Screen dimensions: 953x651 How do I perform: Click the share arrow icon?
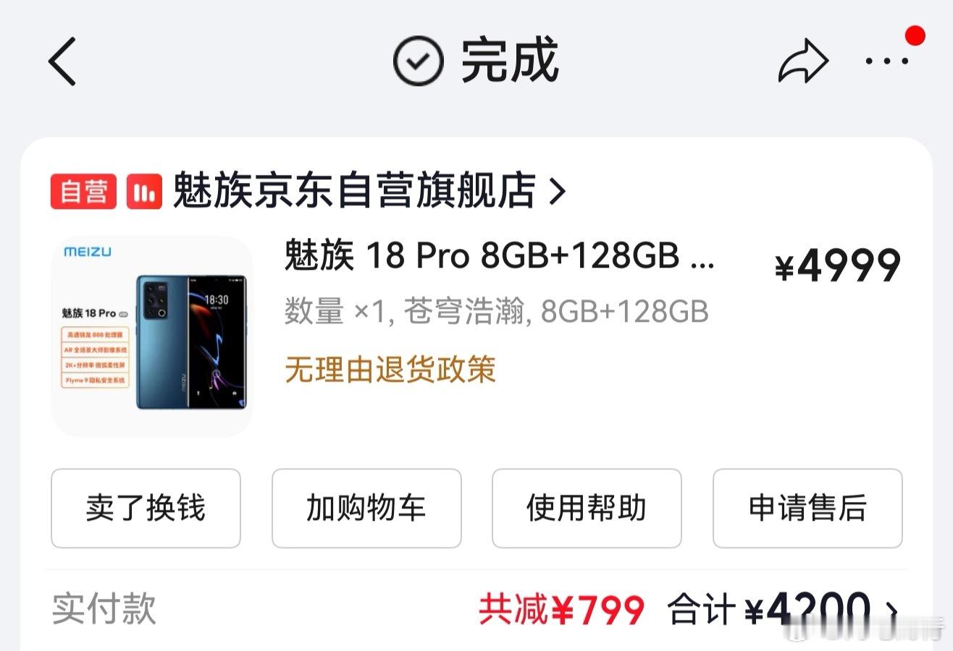(803, 61)
